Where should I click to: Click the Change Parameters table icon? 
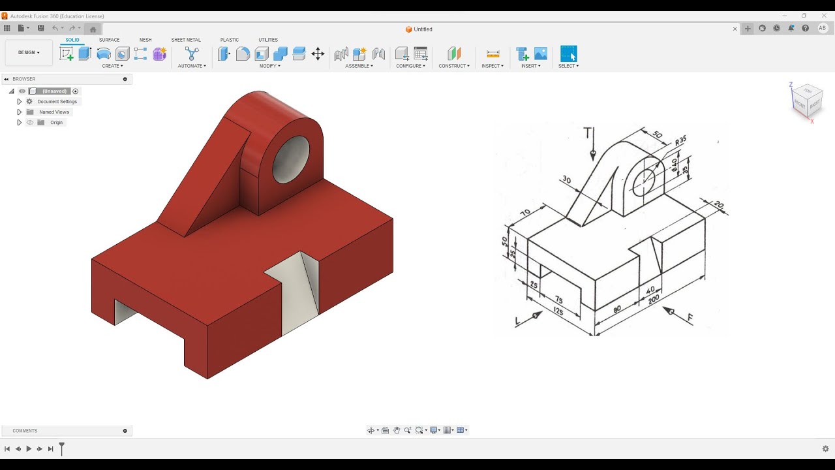421,54
